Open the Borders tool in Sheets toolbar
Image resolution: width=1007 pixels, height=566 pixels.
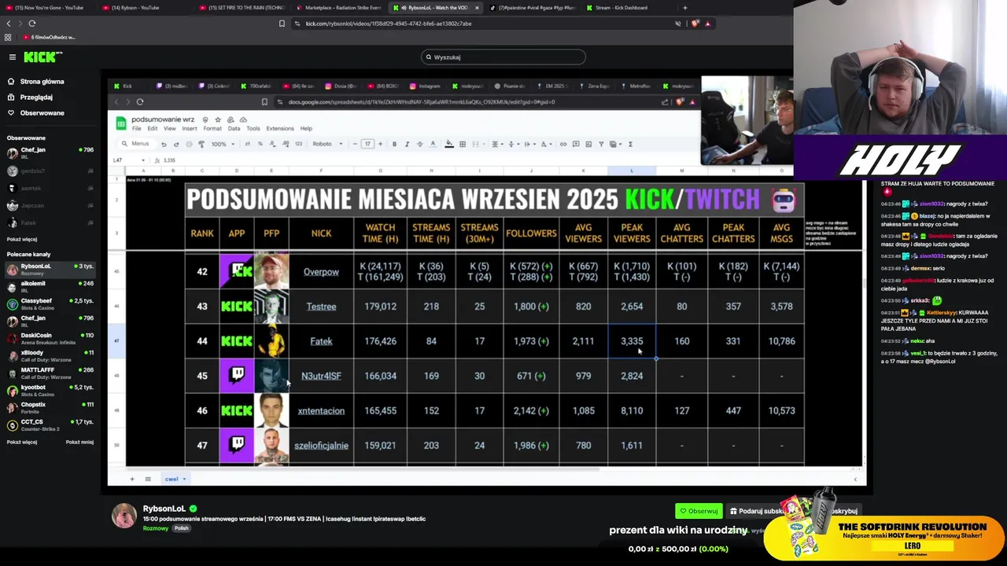point(463,144)
